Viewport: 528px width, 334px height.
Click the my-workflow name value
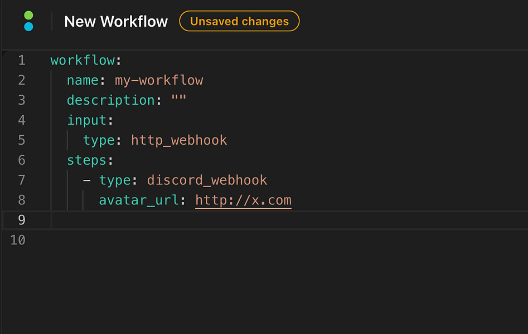pos(159,80)
